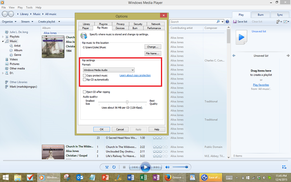The height and width of the screenshot is (182, 291).
Task: Click the Play favorites link
Action: (x=261, y=85)
